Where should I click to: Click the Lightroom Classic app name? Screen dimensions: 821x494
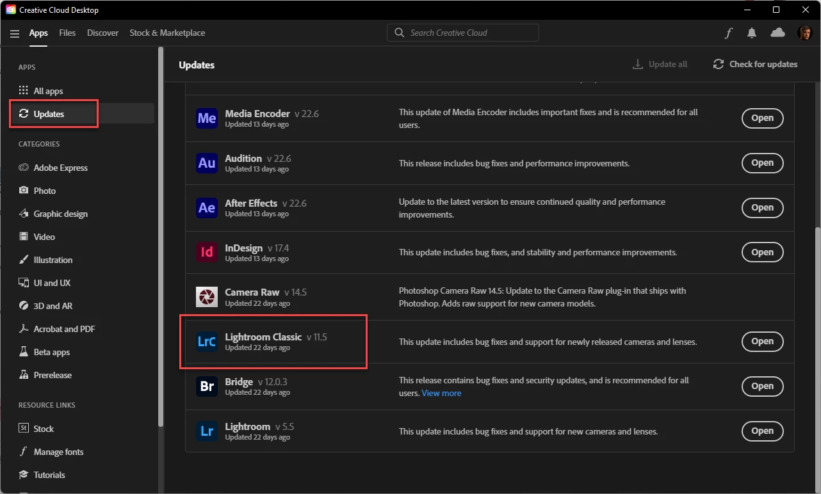(x=263, y=337)
